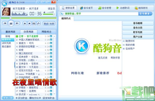The width and height of the screenshot is (155, 101).
Task: Seek in the song progress bar
Action: (28, 18)
